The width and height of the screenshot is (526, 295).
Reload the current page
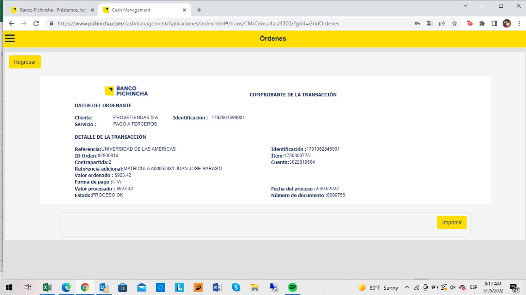point(36,23)
